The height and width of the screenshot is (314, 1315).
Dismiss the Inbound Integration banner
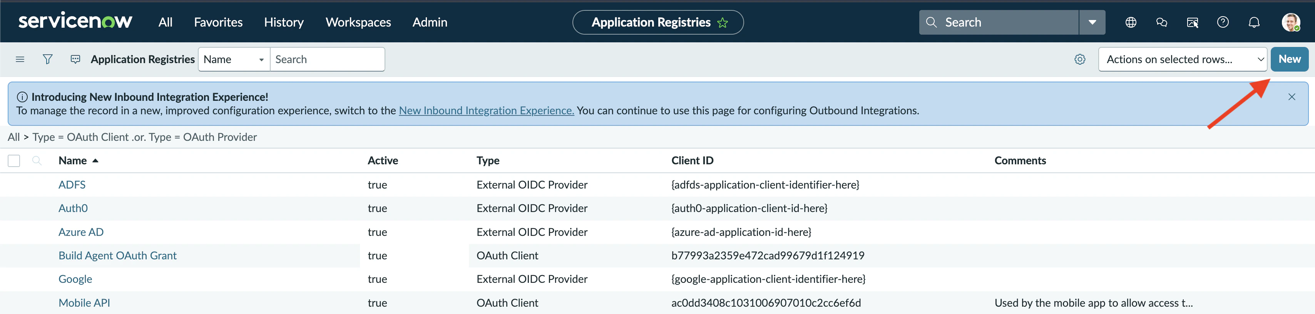click(x=1292, y=97)
